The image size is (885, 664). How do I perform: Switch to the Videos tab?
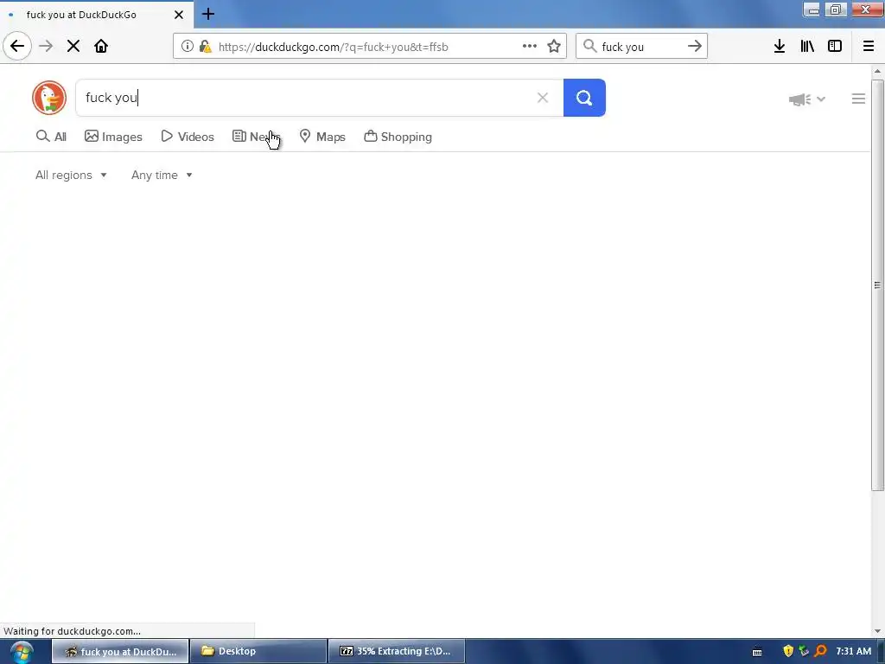pyautogui.click(x=188, y=137)
